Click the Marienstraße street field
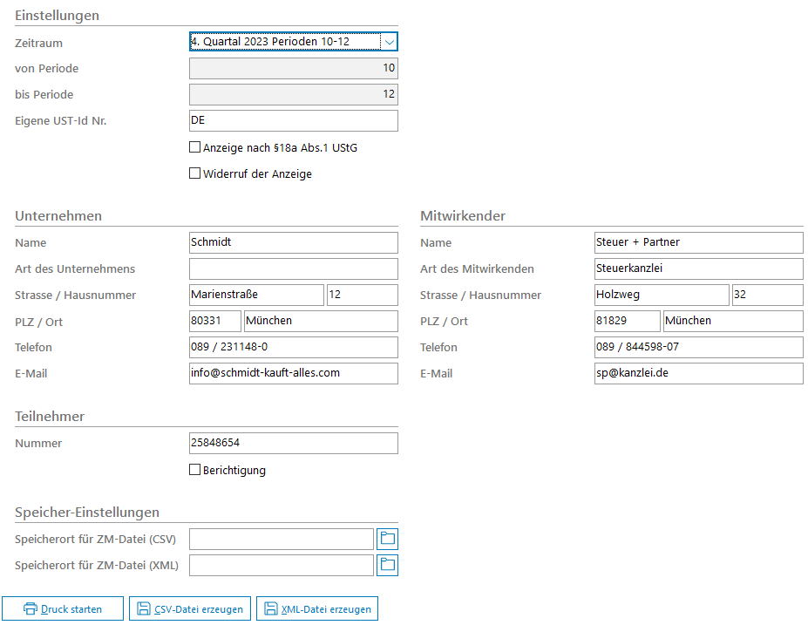This screenshot has height=625, width=808. [x=256, y=295]
